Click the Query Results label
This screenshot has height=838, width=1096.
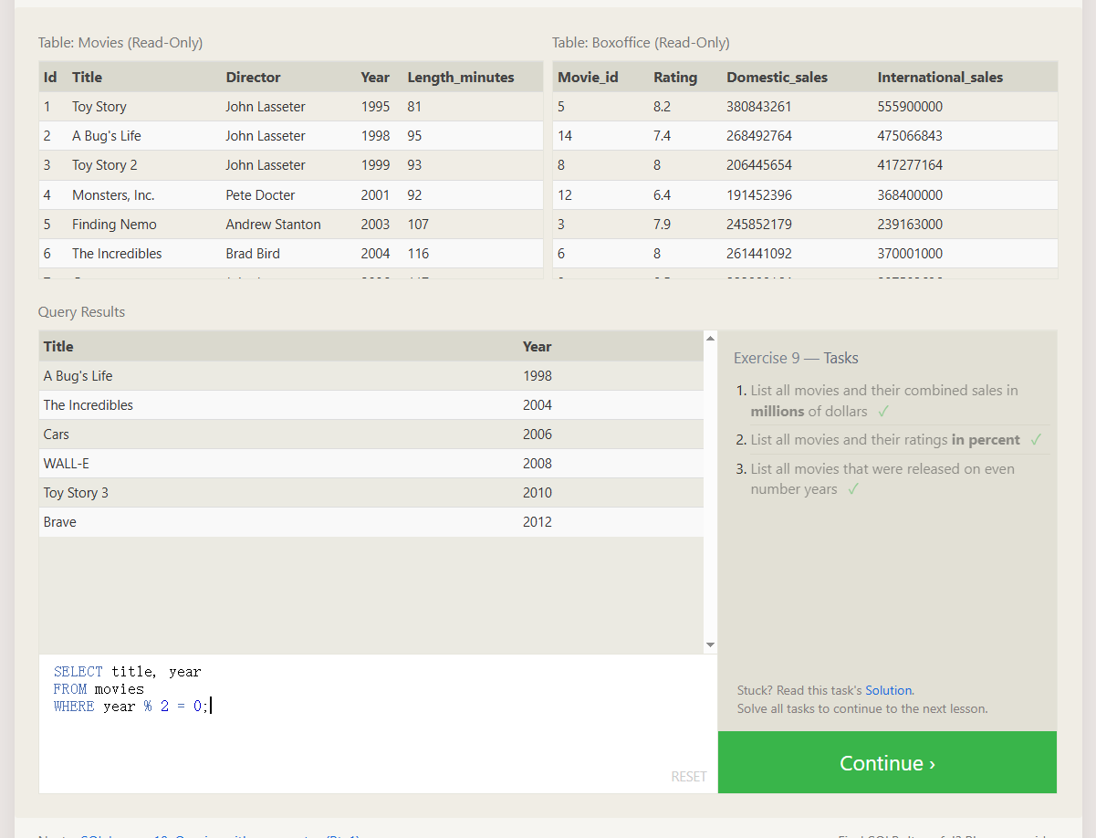(x=81, y=312)
